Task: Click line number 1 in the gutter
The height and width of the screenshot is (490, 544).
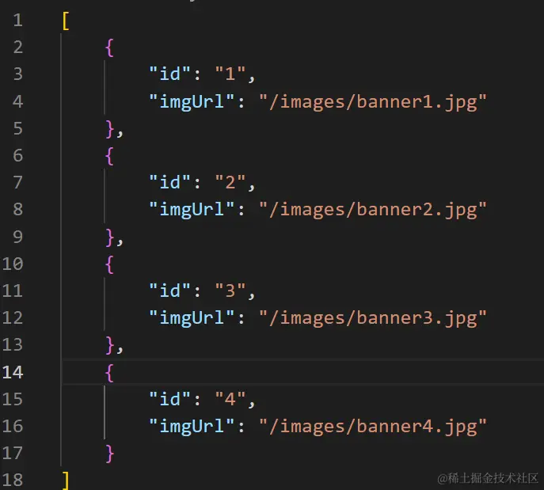Action: 18,20
